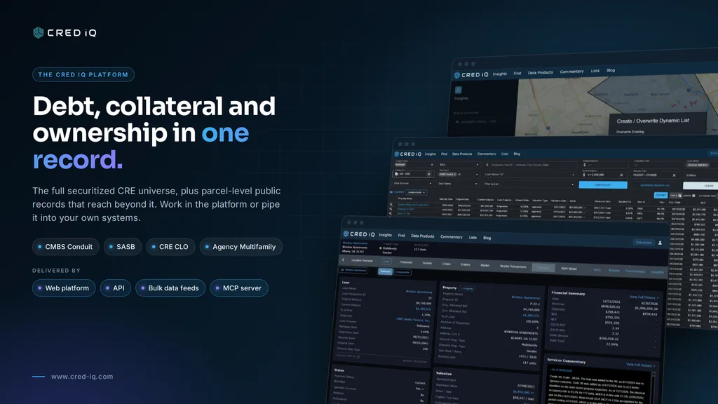This screenshot has width=718, height=404.
Task: Click Advanced Search link
Action: [655, 185]
